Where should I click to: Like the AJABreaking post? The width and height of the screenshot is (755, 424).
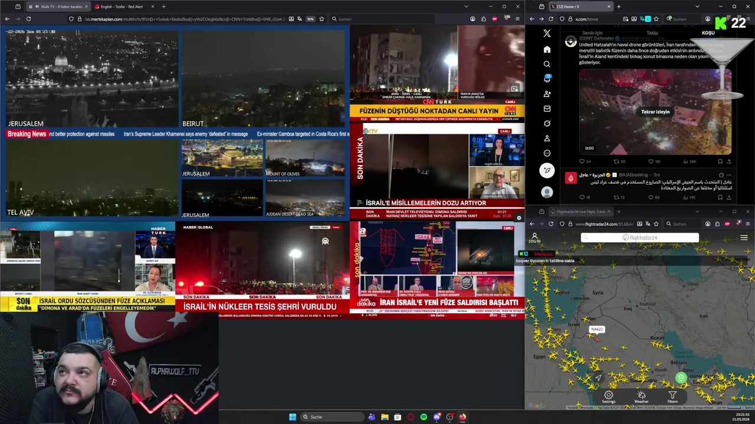pos(655,197)
